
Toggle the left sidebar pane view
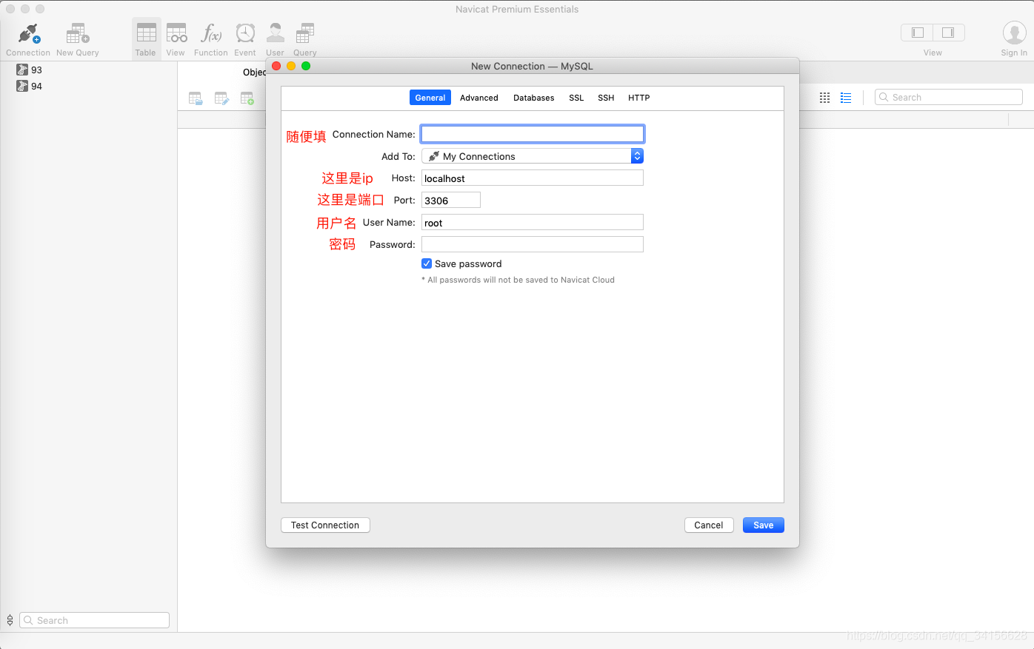point(917,33)
